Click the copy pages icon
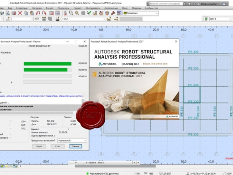The image size is (233, 175). pyautogui.click(x=26, y=13)
